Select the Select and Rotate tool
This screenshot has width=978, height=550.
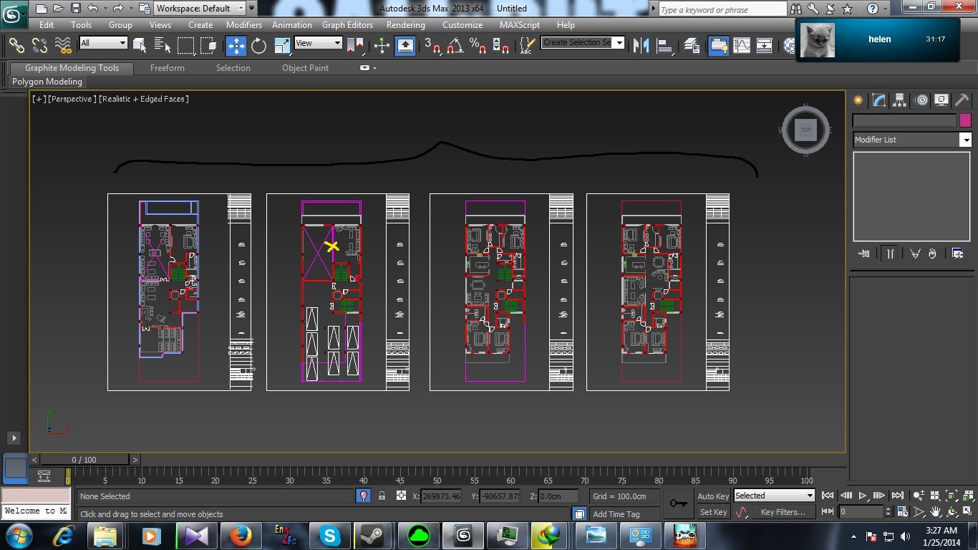[x=258, y=46]
